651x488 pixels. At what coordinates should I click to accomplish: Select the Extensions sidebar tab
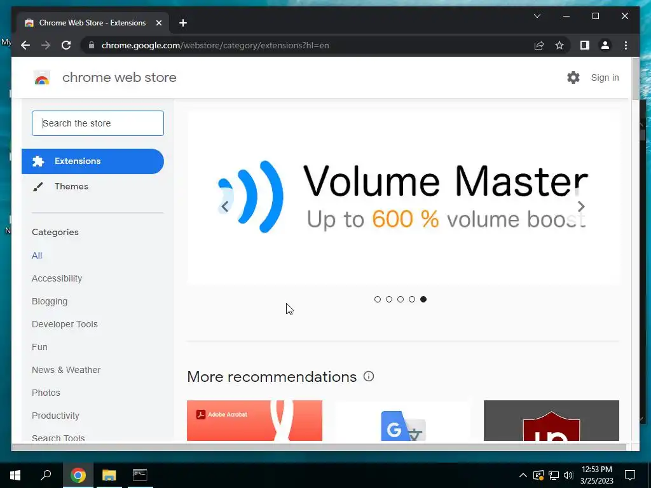pyautogui.click(x=93, y=161)
